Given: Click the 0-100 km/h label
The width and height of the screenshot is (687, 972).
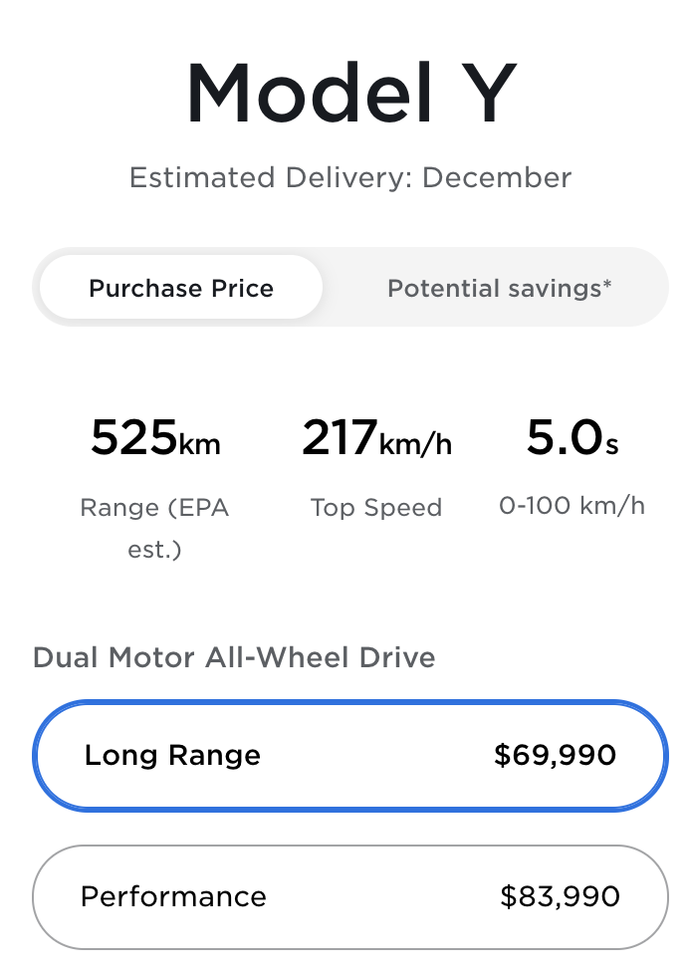Looking at the screenshot, I should (572, 506).
